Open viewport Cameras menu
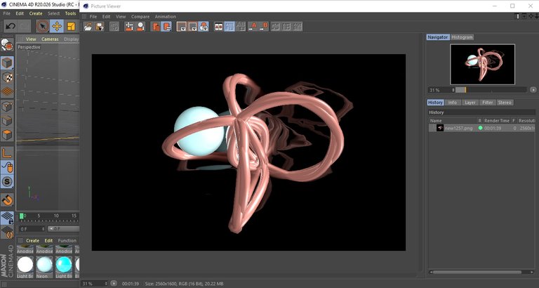This screenshot has width=539, height=288. point(50,39)
